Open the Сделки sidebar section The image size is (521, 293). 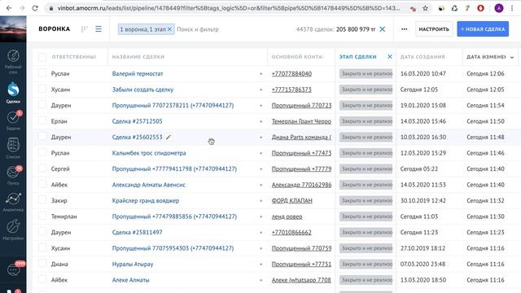coord(13,93)
